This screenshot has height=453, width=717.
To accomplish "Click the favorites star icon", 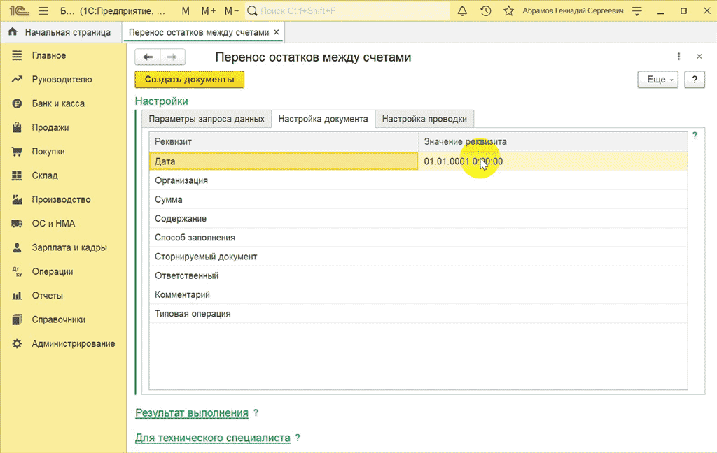I will [508, 11].
